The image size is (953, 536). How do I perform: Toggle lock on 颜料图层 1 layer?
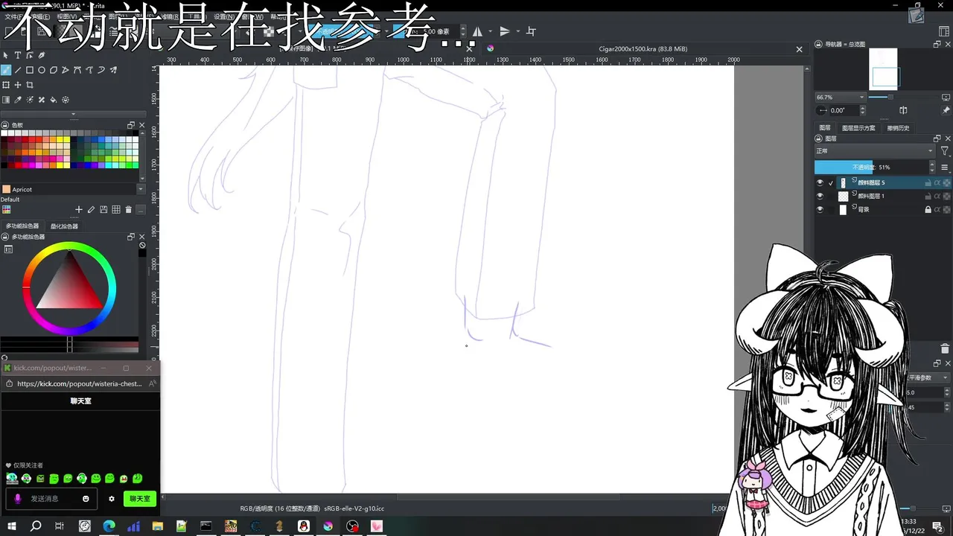click(928, 196)
